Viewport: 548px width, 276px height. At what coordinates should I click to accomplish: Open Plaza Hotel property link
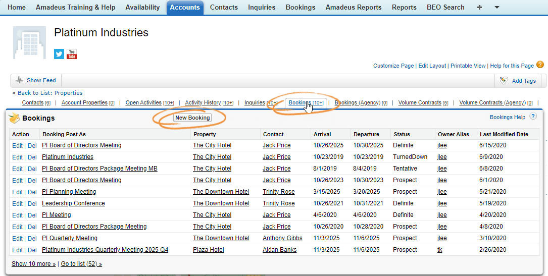(208, 250)
